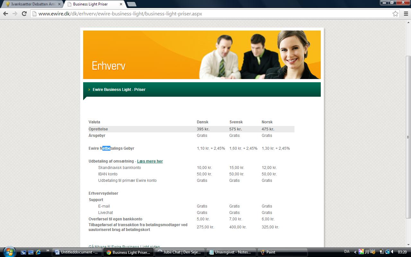Show hidden tray icons arrow
Viewport: 411px width, 257px height.
pos(355,252)
